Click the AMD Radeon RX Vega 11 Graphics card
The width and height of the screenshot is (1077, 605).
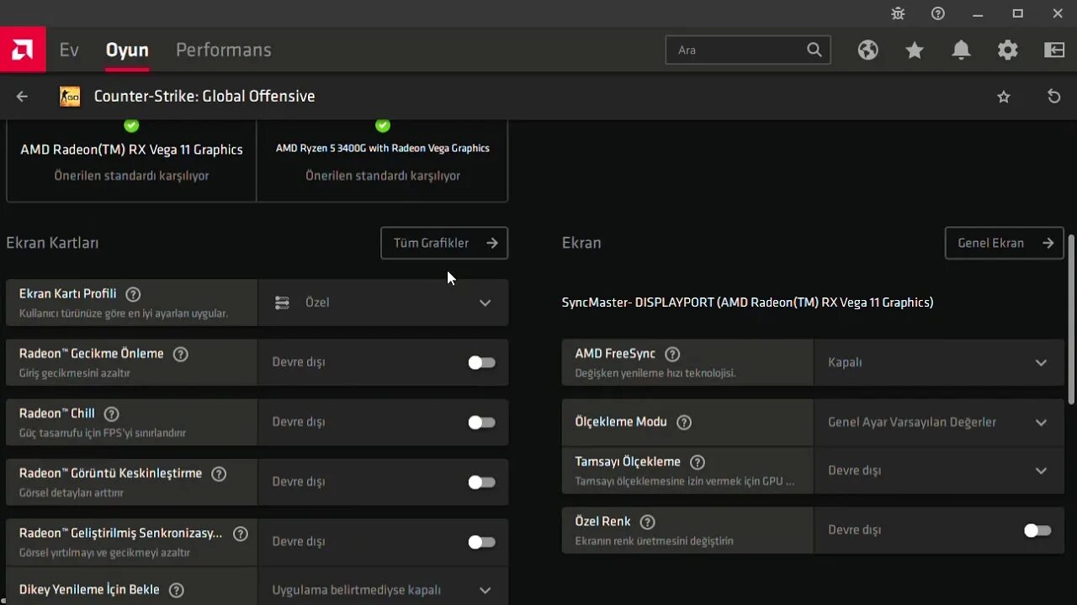tap(131, 160)
